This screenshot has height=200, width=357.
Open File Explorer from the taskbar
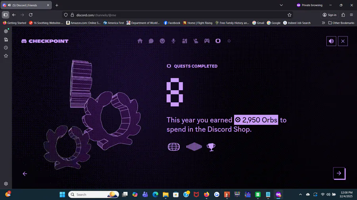pos(165,194)
